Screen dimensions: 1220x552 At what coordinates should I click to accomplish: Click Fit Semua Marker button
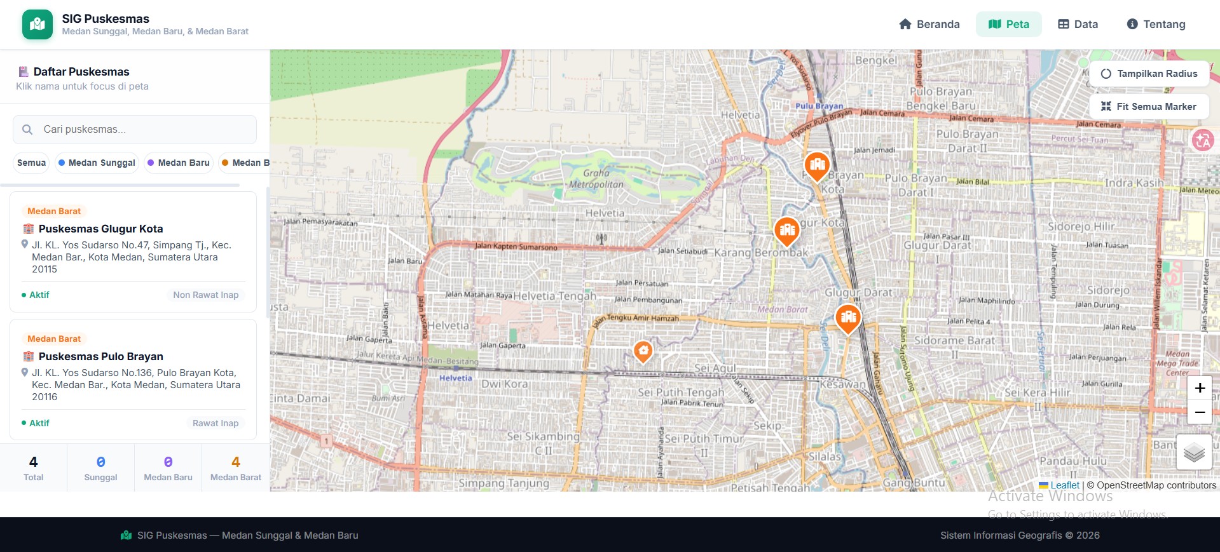(x=1149, y=107)
